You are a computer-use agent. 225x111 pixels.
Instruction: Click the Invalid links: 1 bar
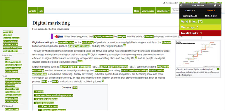pyautogui.click(x=200, y=33)
